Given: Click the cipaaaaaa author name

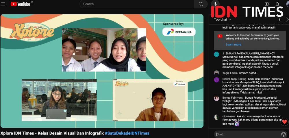Looking at the screenshot, I should [x=229, y=116].
